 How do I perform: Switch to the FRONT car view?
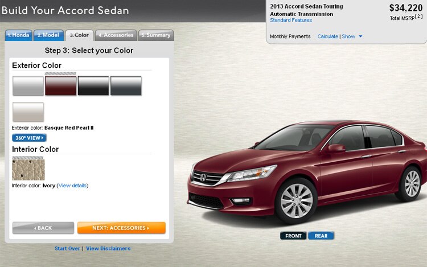293,236
